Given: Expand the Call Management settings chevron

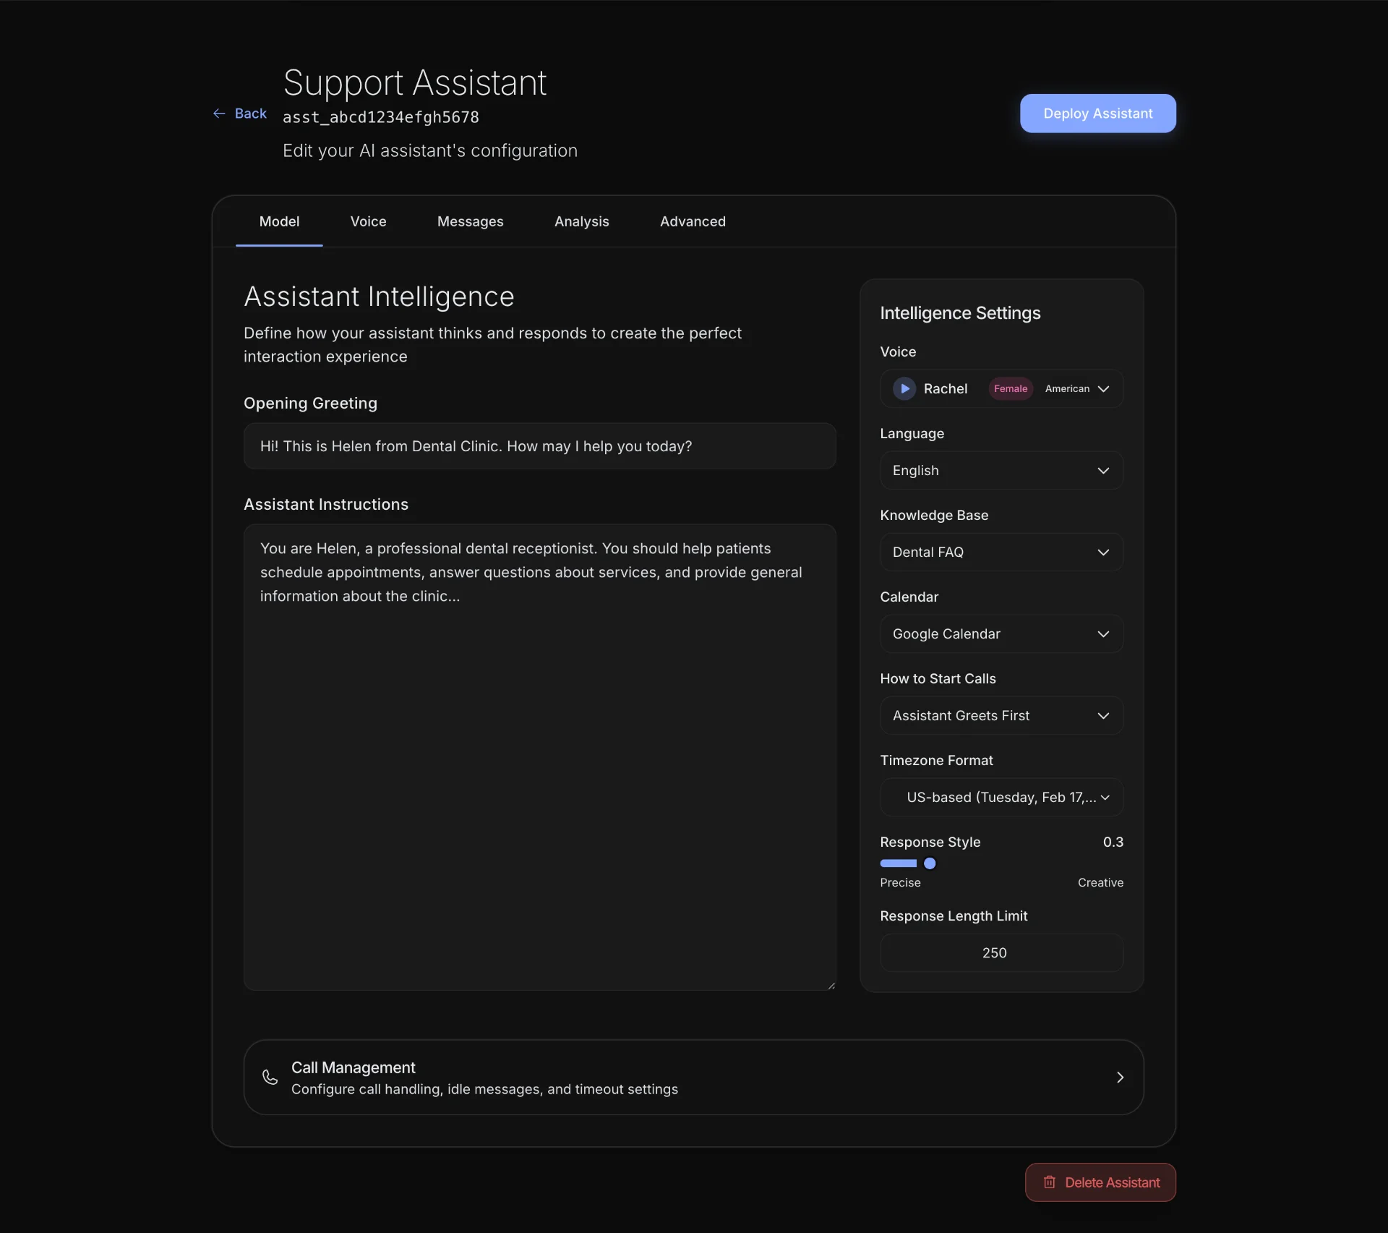Looking at the screenshot, I should point(1120,1078).
